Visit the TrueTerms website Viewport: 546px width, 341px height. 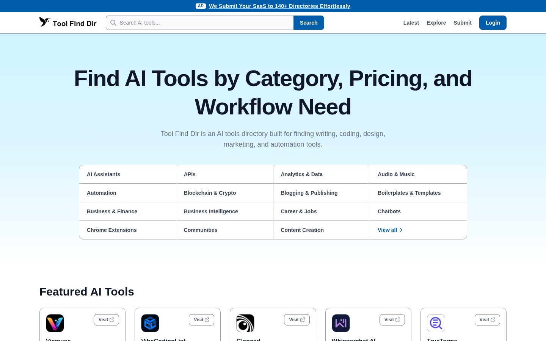(x=487, y=320)
